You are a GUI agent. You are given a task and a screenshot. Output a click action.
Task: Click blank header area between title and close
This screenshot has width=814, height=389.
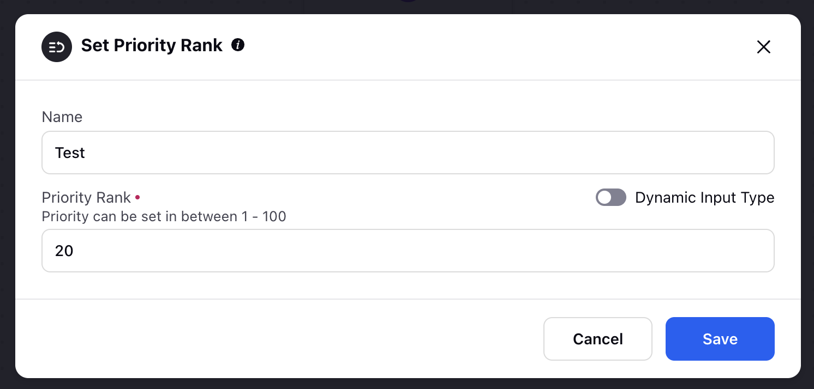[x=491, y=47]
